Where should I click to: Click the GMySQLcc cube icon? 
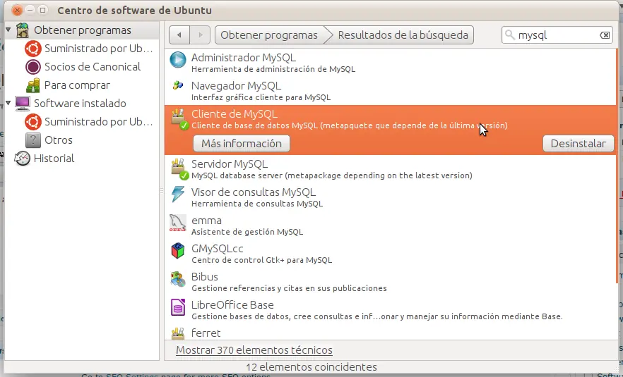[x=177, y=251]
